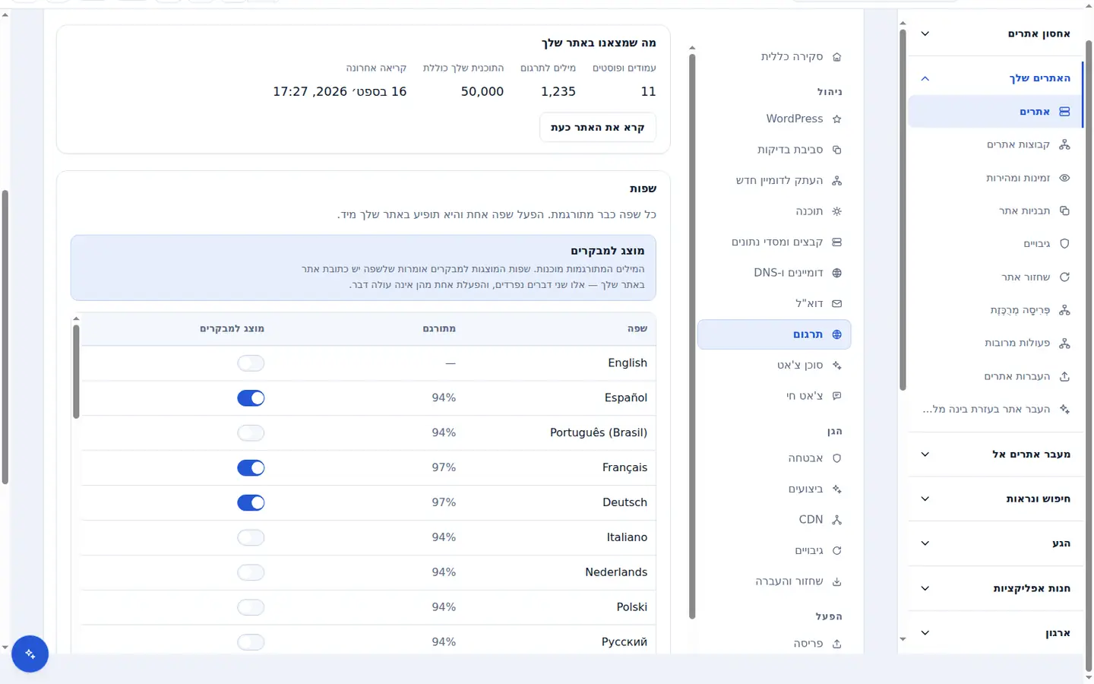This screenshot has height=684, width=1094.
Task: Enable the English visitor toggle
Action: pos(251,363)
